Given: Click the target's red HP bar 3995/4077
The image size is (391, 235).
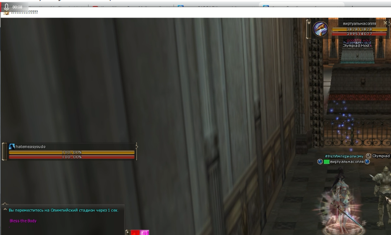Looking at the screenshot, I should 359,34.
